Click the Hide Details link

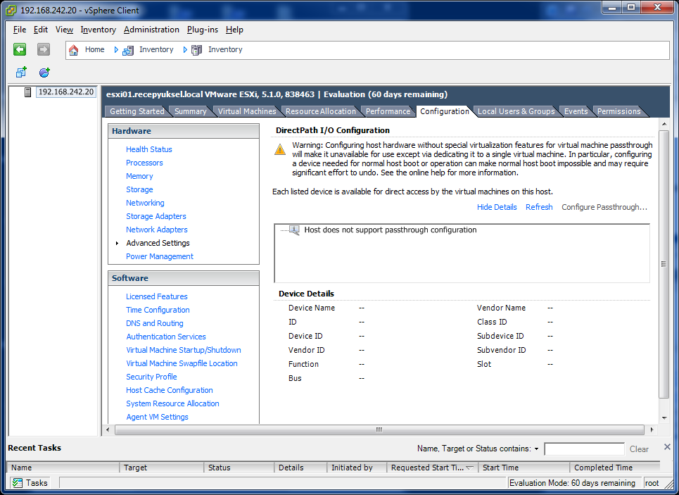point(497,207)
